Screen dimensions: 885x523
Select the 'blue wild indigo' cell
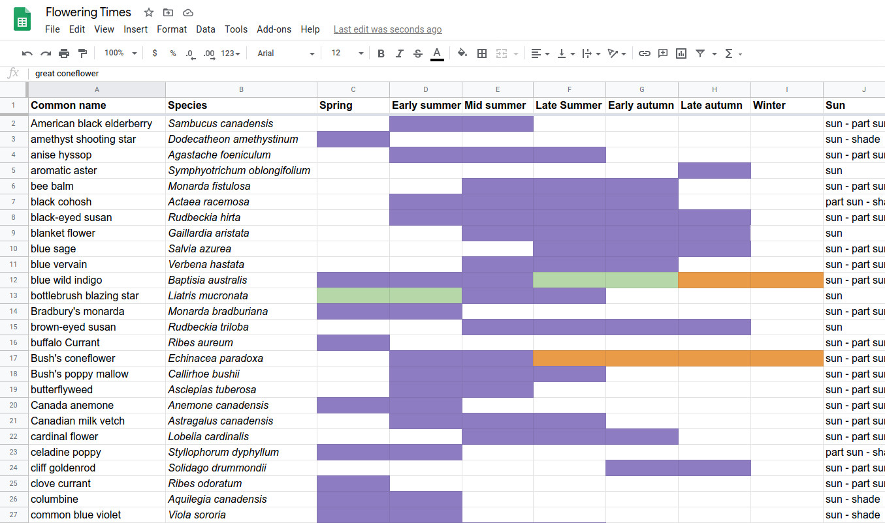coord(97,280)
